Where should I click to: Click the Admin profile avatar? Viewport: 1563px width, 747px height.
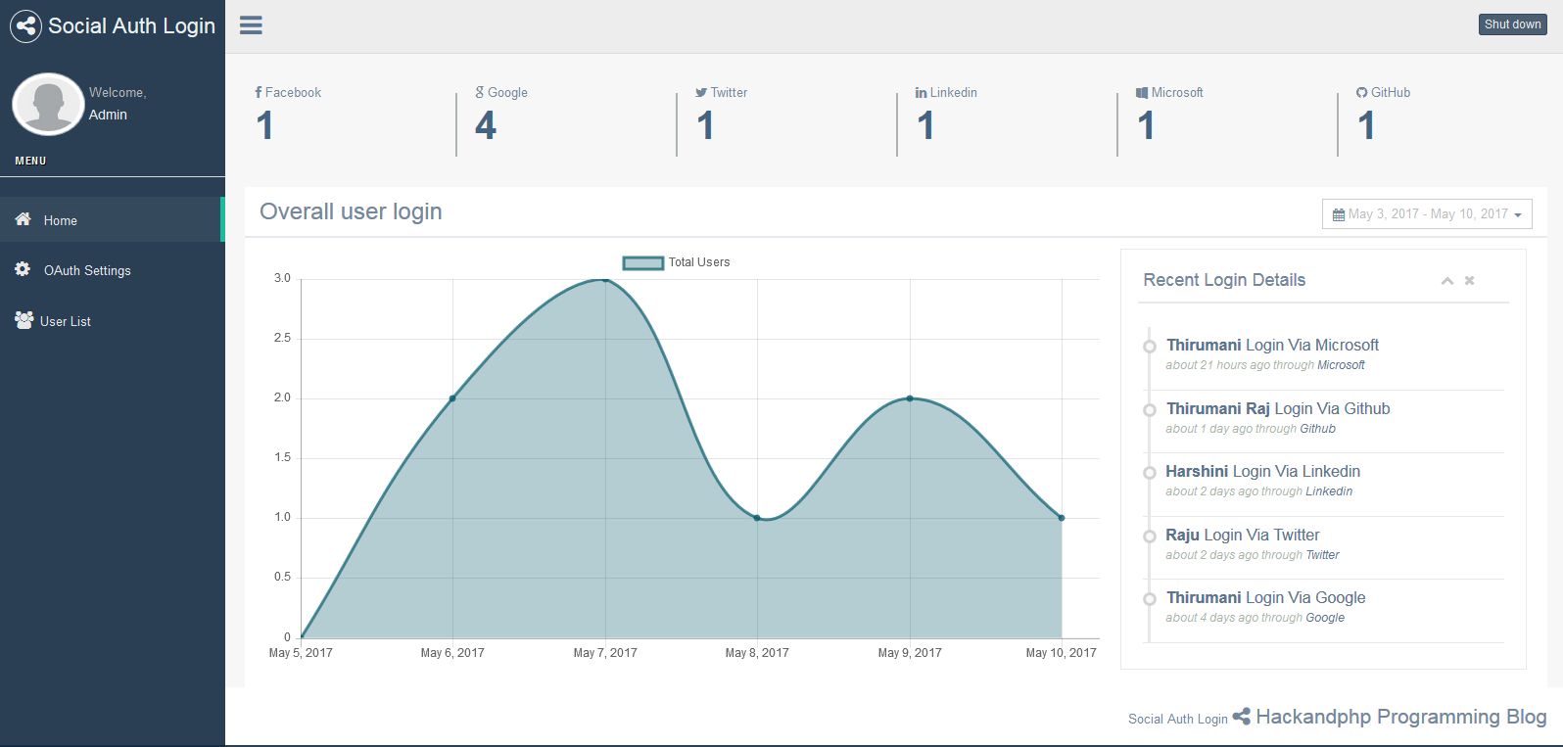pyautogui.click(x=48, y=104)
